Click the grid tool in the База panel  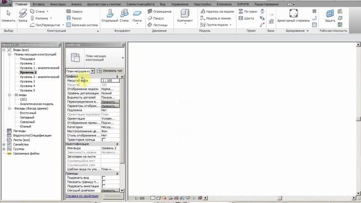point(271,21)
